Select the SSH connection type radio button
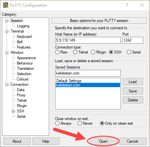 pyautogui.click(x=111, y=52)
